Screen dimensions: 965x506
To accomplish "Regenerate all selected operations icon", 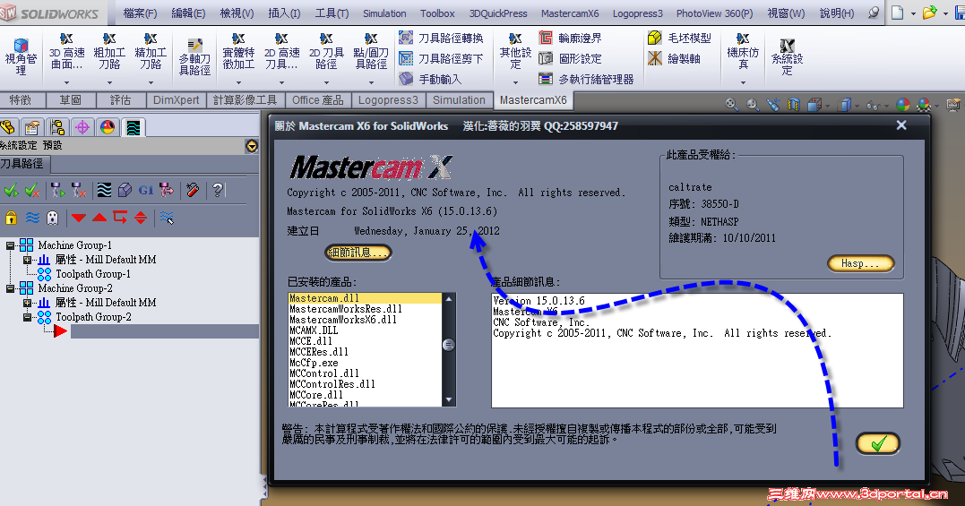I will (57, 190).
